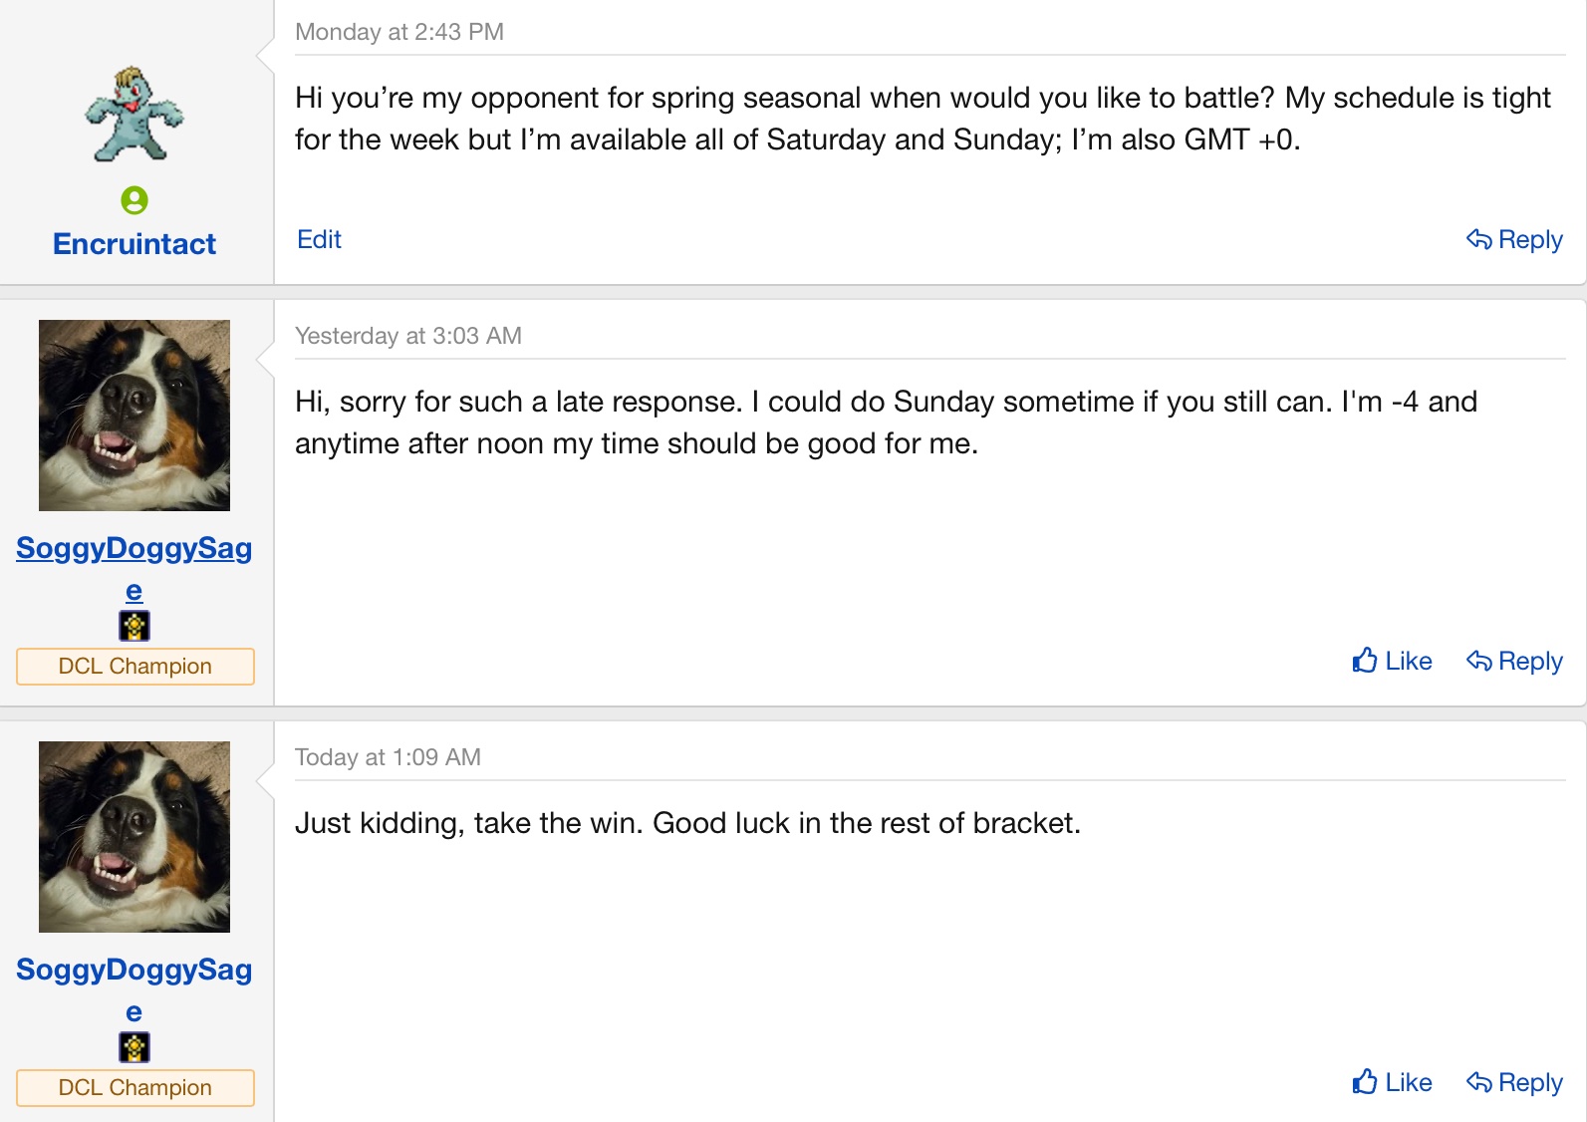Open SoggyDoggySage profile from today's post
This screenshot has width=1587, height=1122.
click(134, 970)
